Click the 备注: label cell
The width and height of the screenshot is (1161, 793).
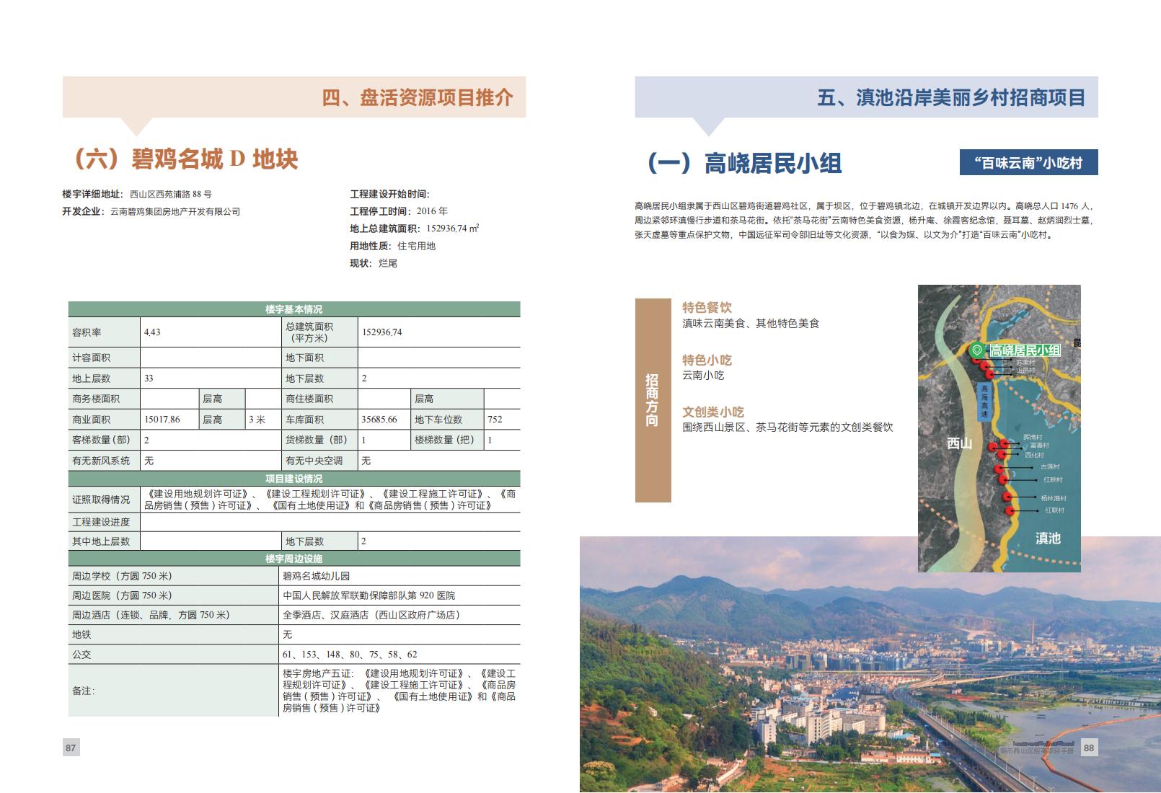[x=173, y=691]
